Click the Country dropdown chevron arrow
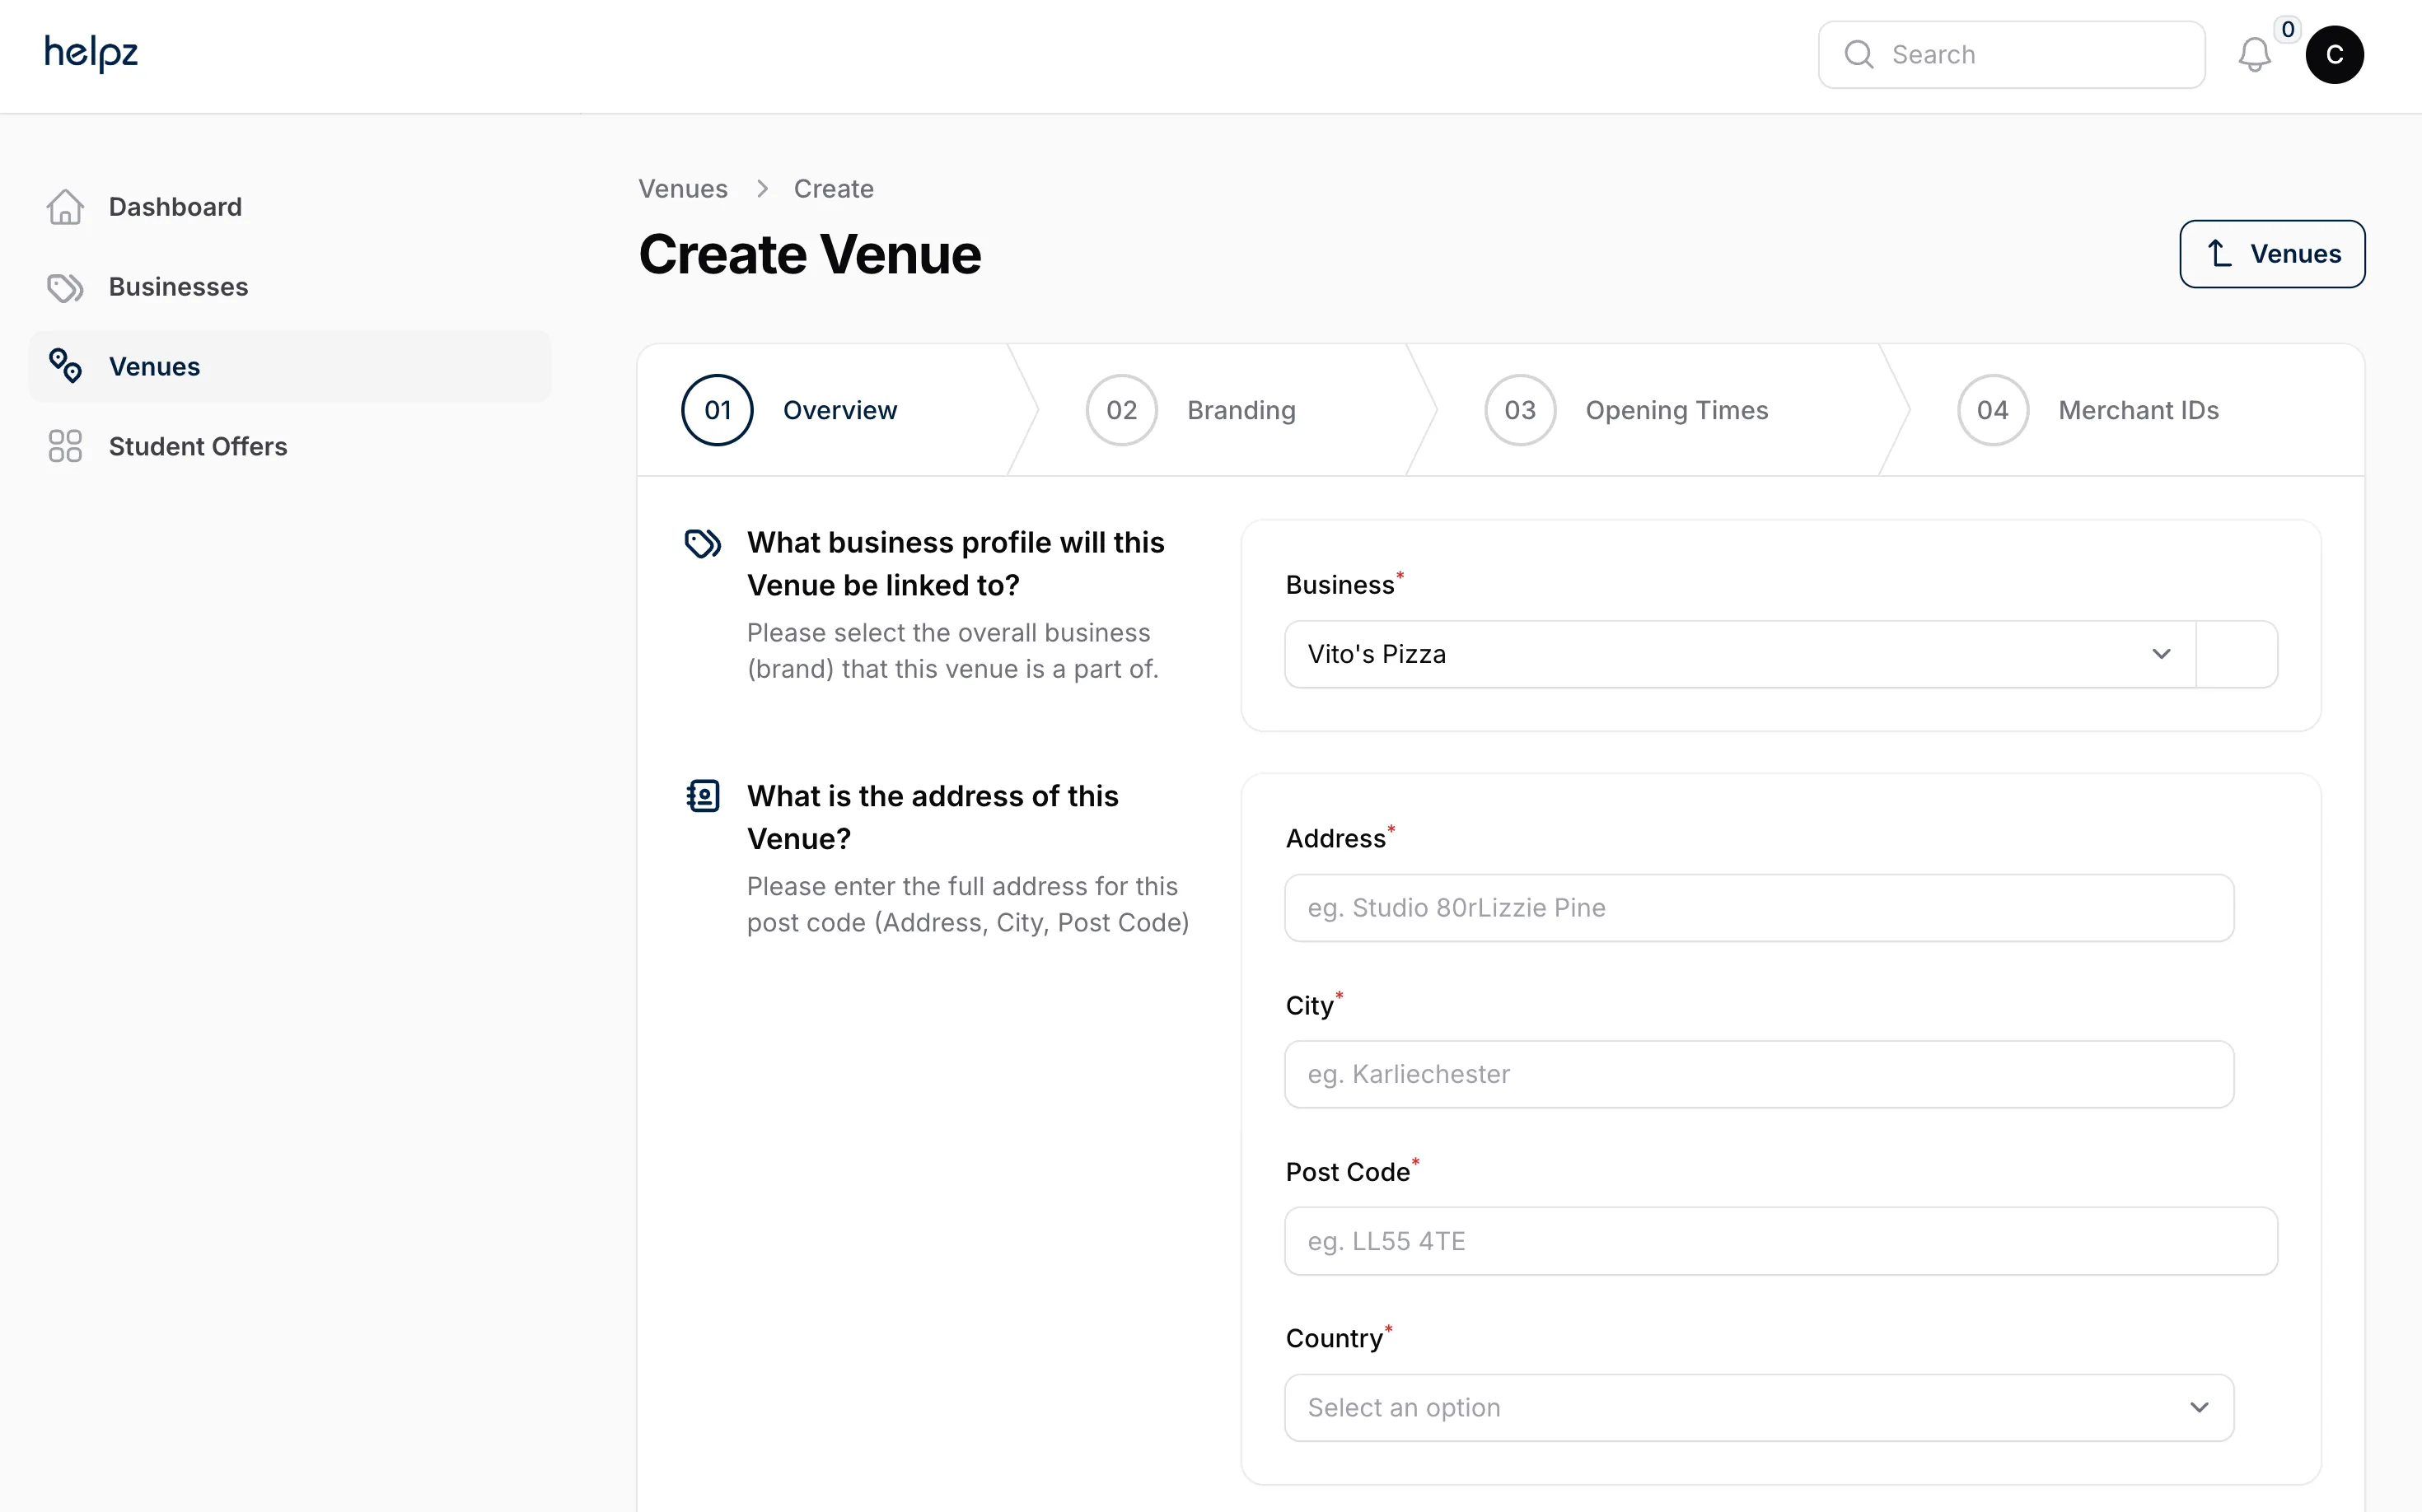 click(2198, 1407)
